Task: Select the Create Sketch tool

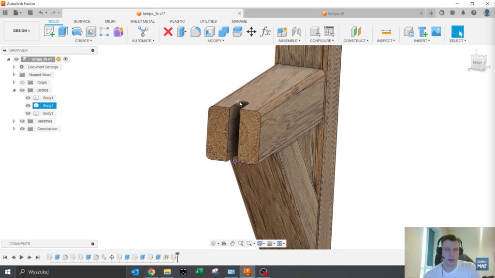Action: click(49, 32)
